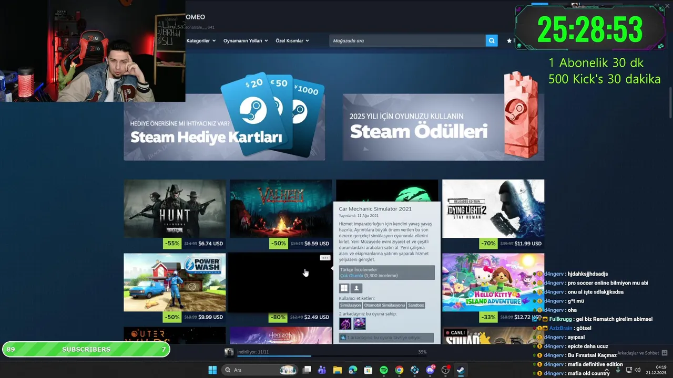Open the Steam Ödülleri 2025 banner
Screen dimensions: 673x378
click(443, 127)
